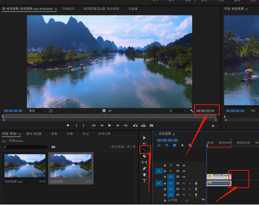259x205 pixels.
Task: Select the Type (T) tool
Action: click(144, 181)
